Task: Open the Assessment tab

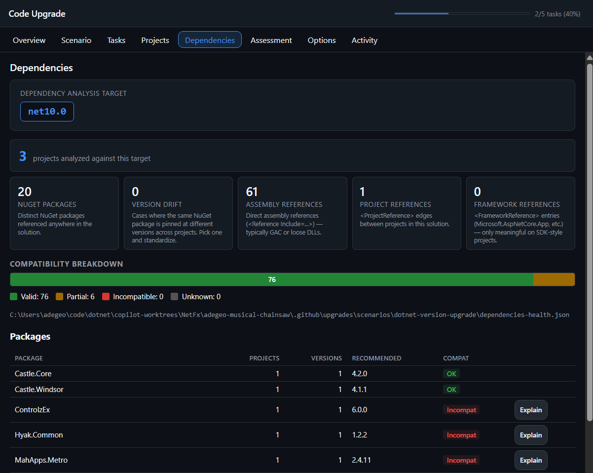Action: (271, 40)
